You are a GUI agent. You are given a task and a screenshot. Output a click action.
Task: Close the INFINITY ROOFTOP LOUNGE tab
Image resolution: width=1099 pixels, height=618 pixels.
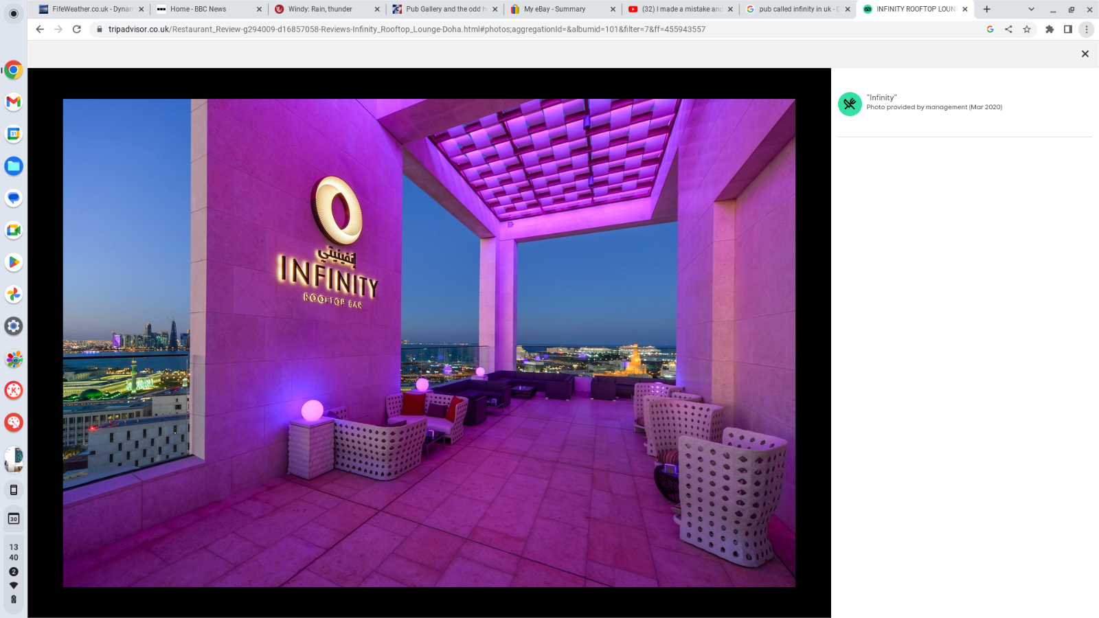[x=965, y=9]
